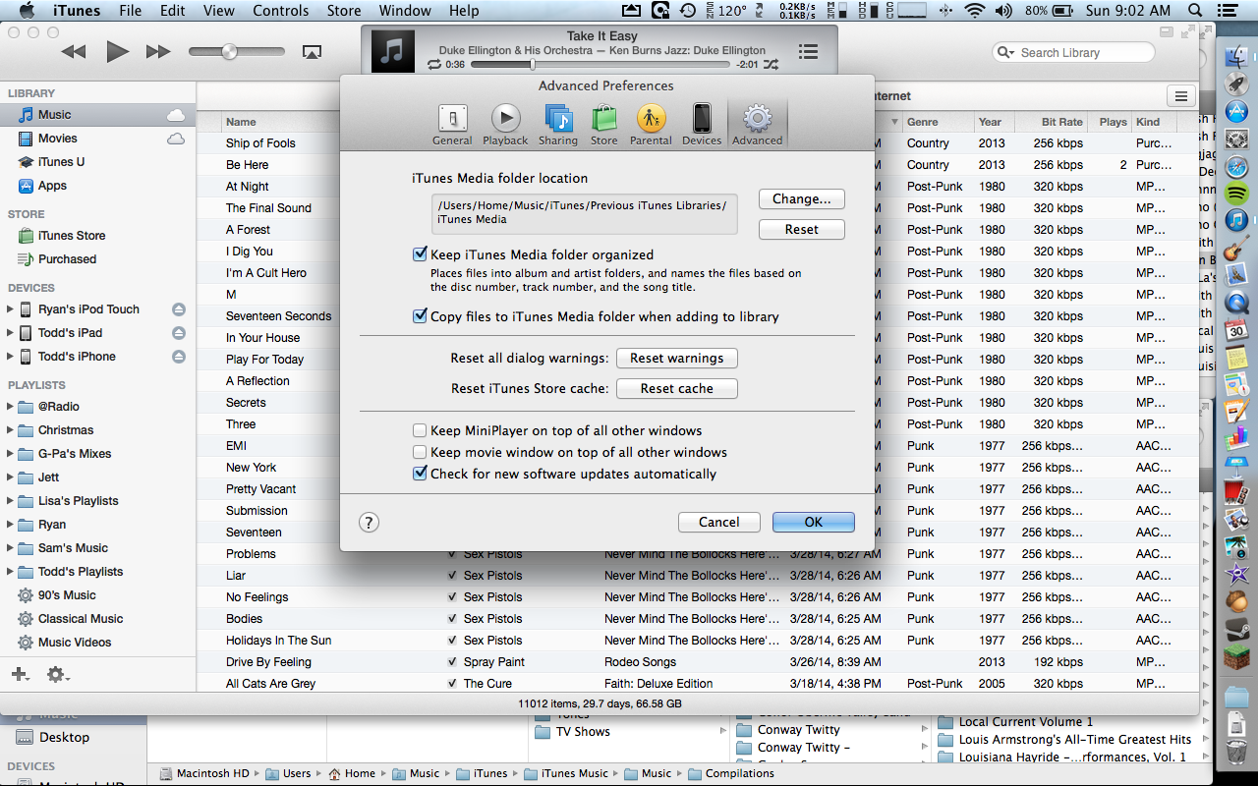1258x786 pixels.
Task: Expand the G-Pa's Mixes folder
Action: click(10, 454)
